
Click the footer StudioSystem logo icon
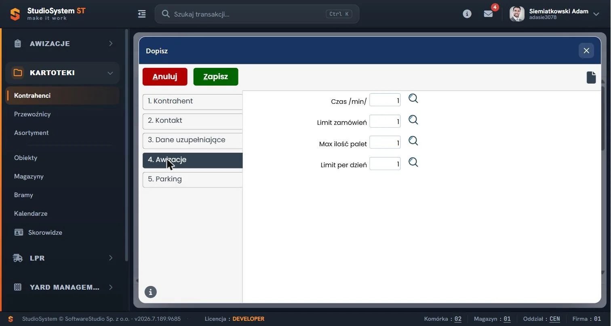pyautogui.click(x=11, y=319)
